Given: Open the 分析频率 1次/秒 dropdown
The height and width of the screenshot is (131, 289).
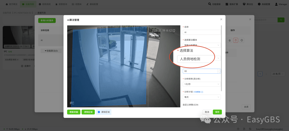Looking at the screenshot, I should tap(202, 84).
